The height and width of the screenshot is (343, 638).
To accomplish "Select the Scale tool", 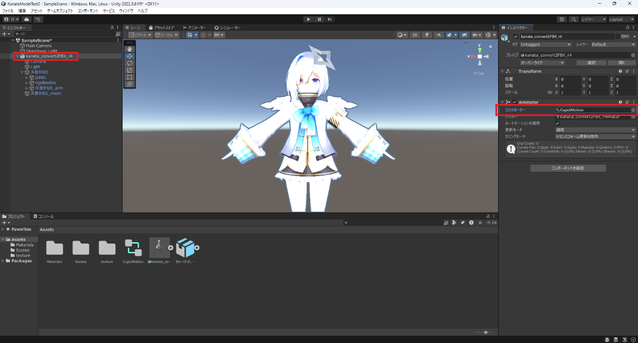I will (129, 70).
